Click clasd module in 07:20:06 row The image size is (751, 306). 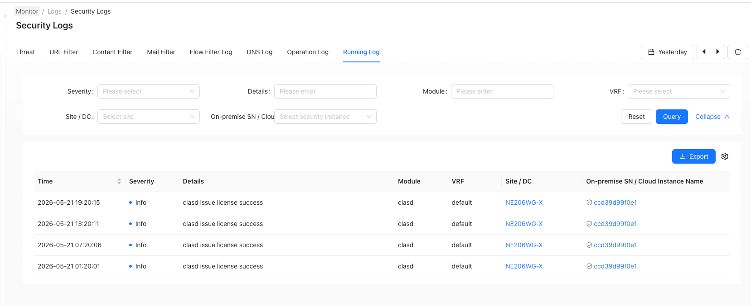406,245
